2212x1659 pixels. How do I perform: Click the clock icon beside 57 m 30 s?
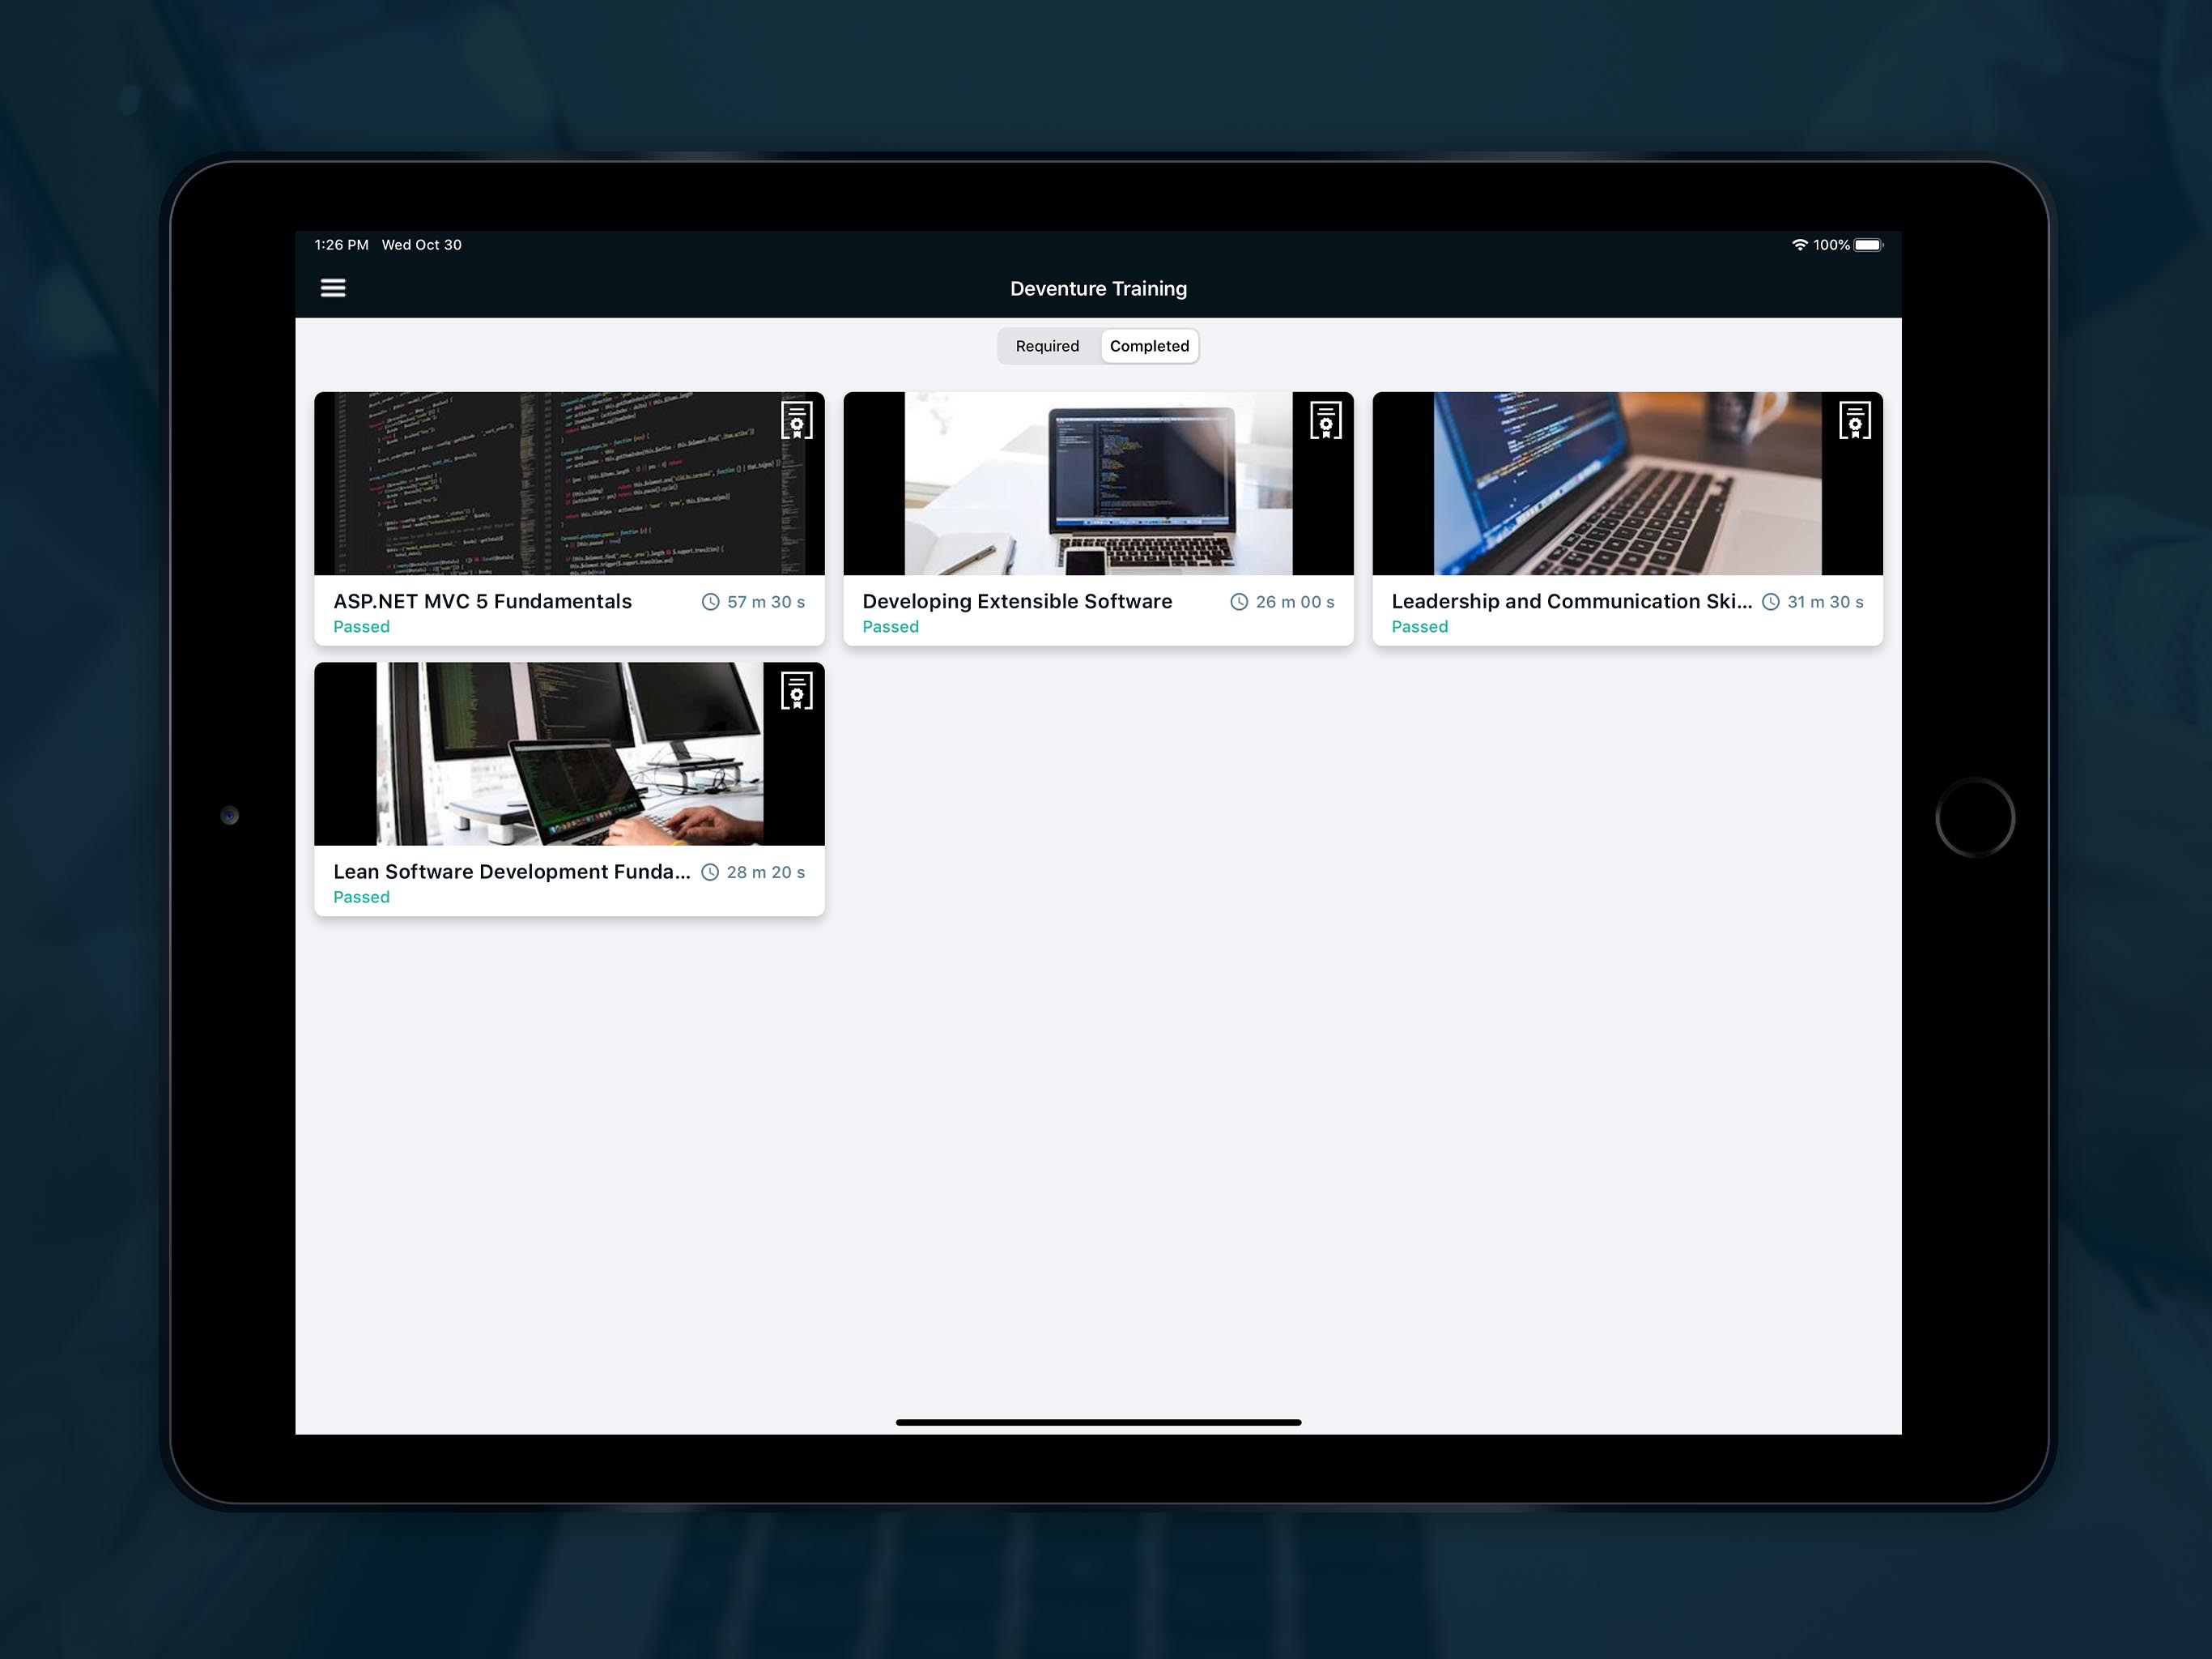point(710,603)
